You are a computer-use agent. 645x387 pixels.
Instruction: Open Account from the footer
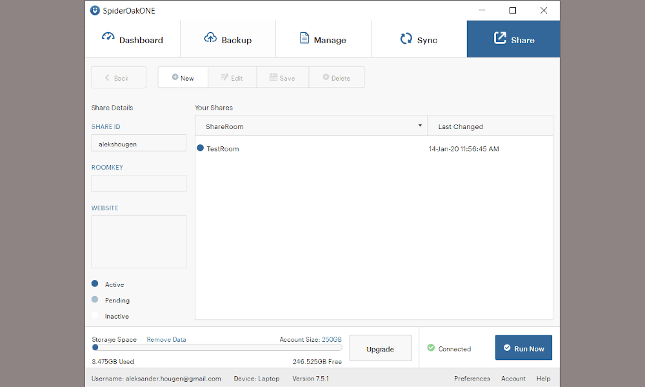coord(513,379)
